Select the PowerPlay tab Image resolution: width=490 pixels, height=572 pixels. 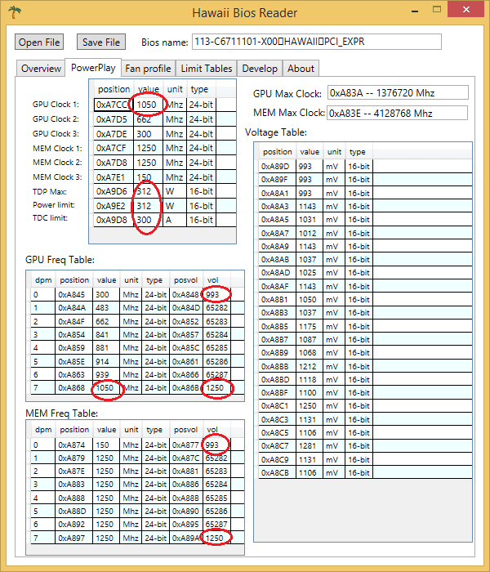(x=93, y=68)
